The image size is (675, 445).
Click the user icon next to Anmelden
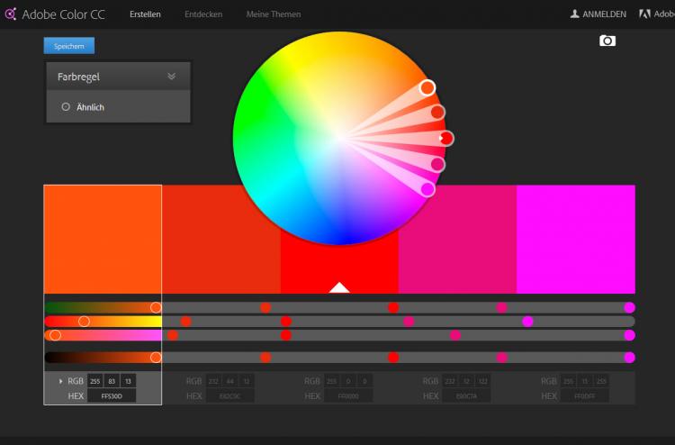pos(574,14)
